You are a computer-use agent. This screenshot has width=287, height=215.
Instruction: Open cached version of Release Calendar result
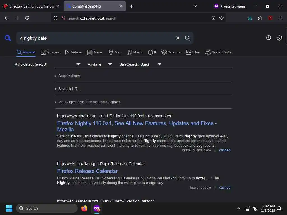coord(225,188)
